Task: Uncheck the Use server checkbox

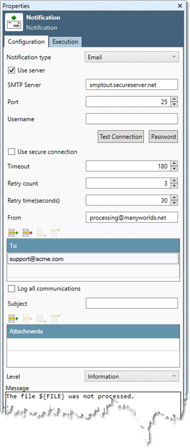Action: (x=12, y=70)
